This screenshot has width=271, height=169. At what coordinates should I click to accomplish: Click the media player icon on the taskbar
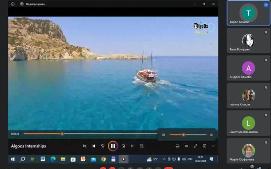(x=123, y=159)
